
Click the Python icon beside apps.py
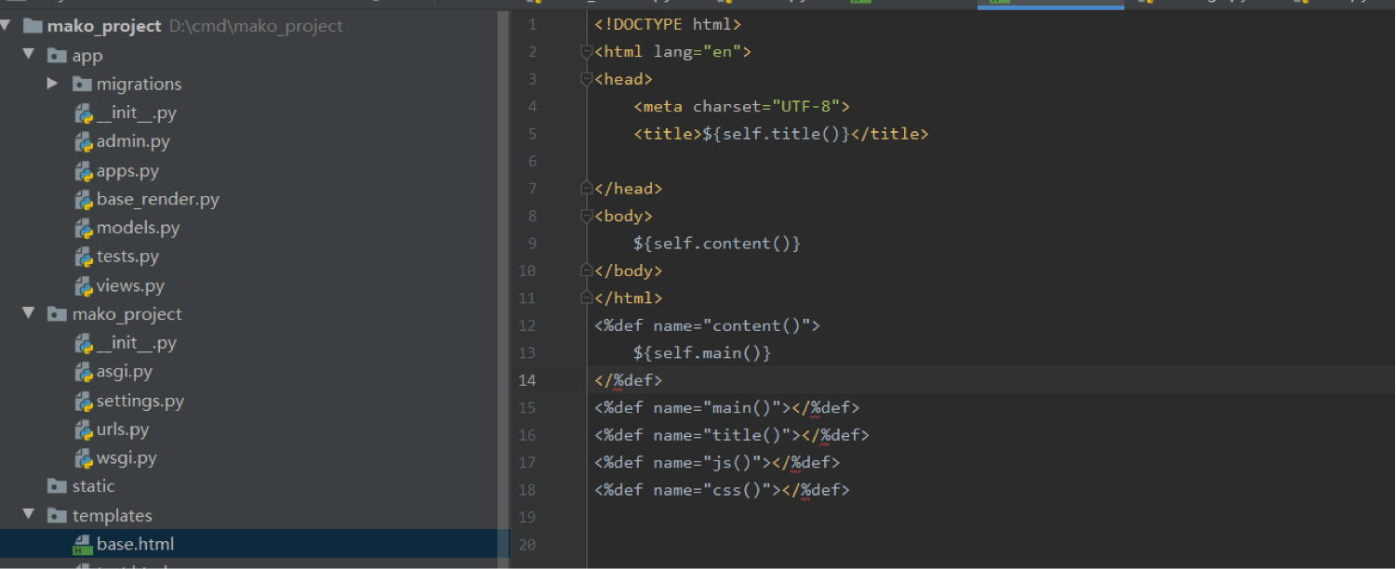83,171
